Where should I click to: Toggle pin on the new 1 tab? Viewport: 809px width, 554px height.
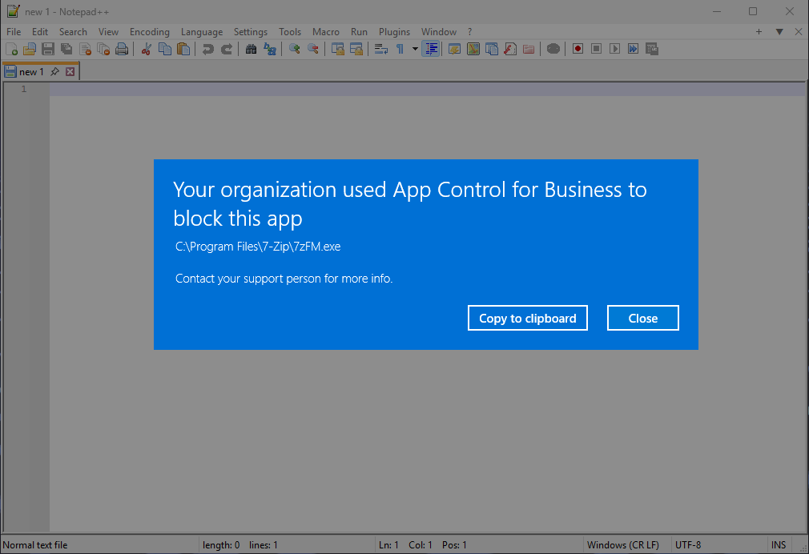pos(54,72)
